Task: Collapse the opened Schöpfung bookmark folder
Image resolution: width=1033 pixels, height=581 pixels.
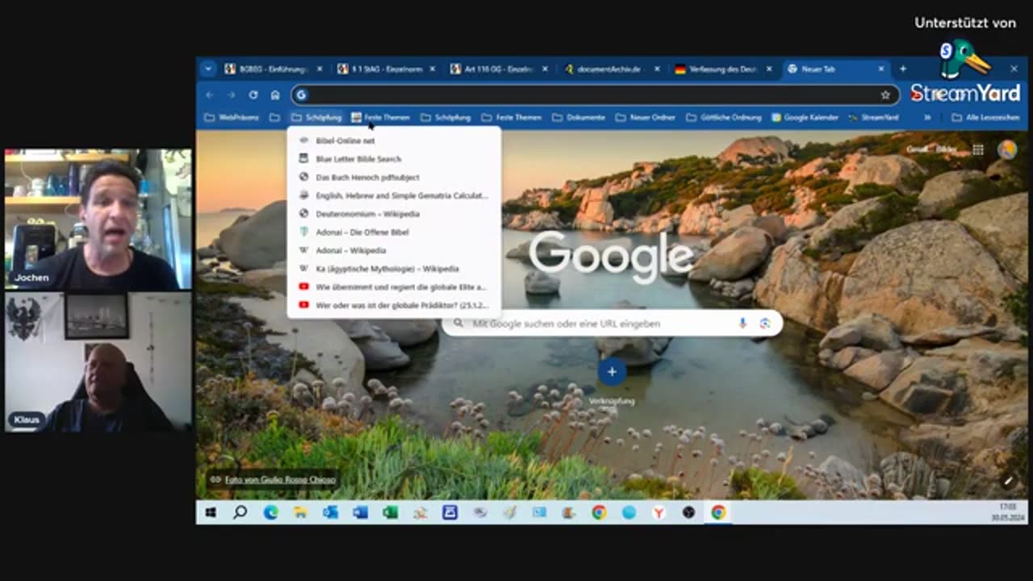Action: pyautogui.click(x=316, y=117)
